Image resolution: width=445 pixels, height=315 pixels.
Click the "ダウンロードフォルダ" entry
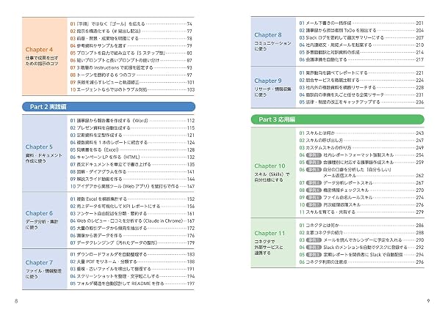point(132,254)
